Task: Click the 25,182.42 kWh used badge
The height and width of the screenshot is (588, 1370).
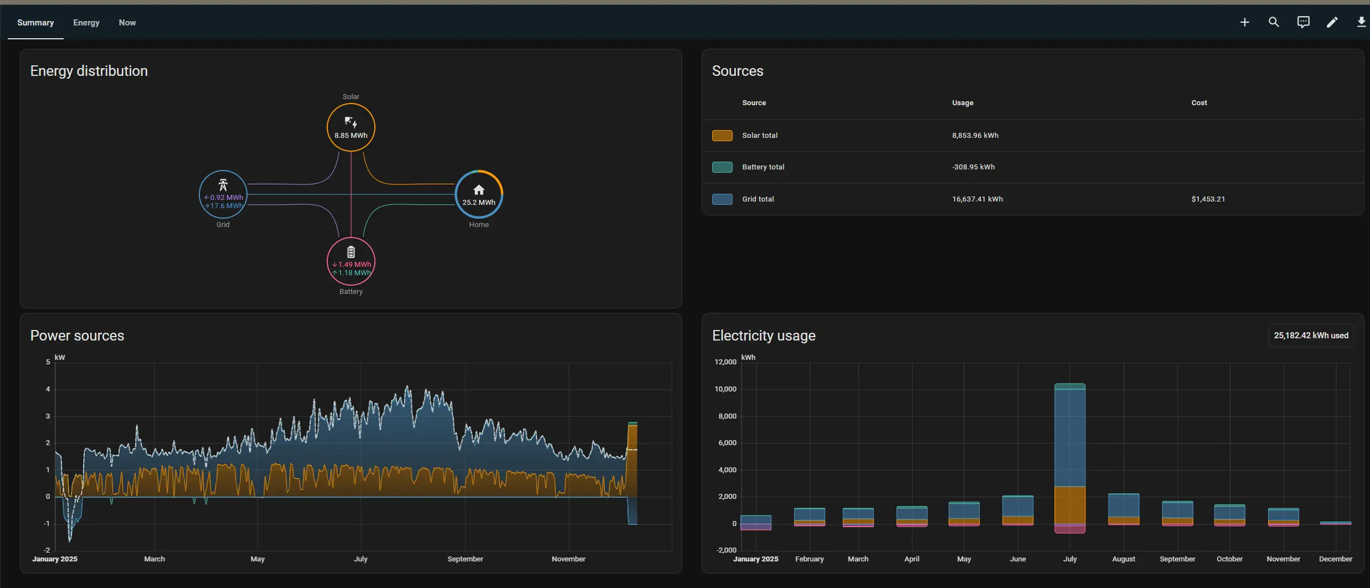Action: tap(1310, 336)
